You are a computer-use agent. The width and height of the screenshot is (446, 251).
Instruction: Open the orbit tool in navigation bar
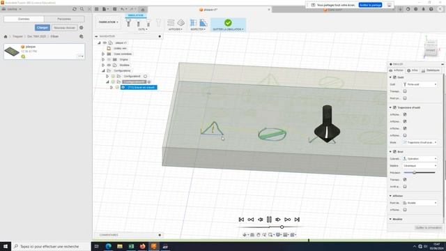pos(245,235)
